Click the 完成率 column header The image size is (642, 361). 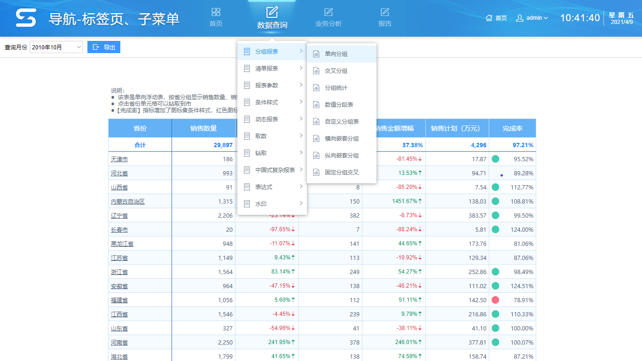click(x=512, y=128)
